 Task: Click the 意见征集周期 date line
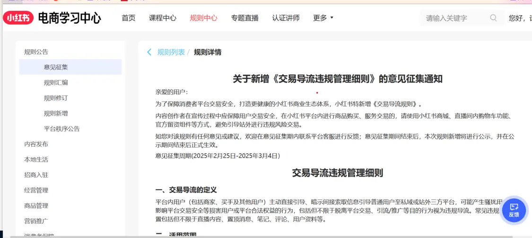218,156
